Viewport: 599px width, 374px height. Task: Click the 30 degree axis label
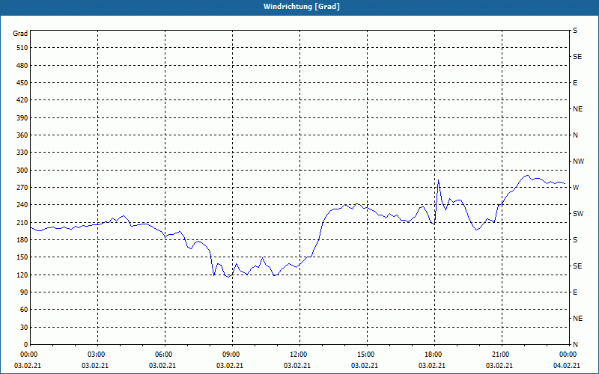(24, 328)
